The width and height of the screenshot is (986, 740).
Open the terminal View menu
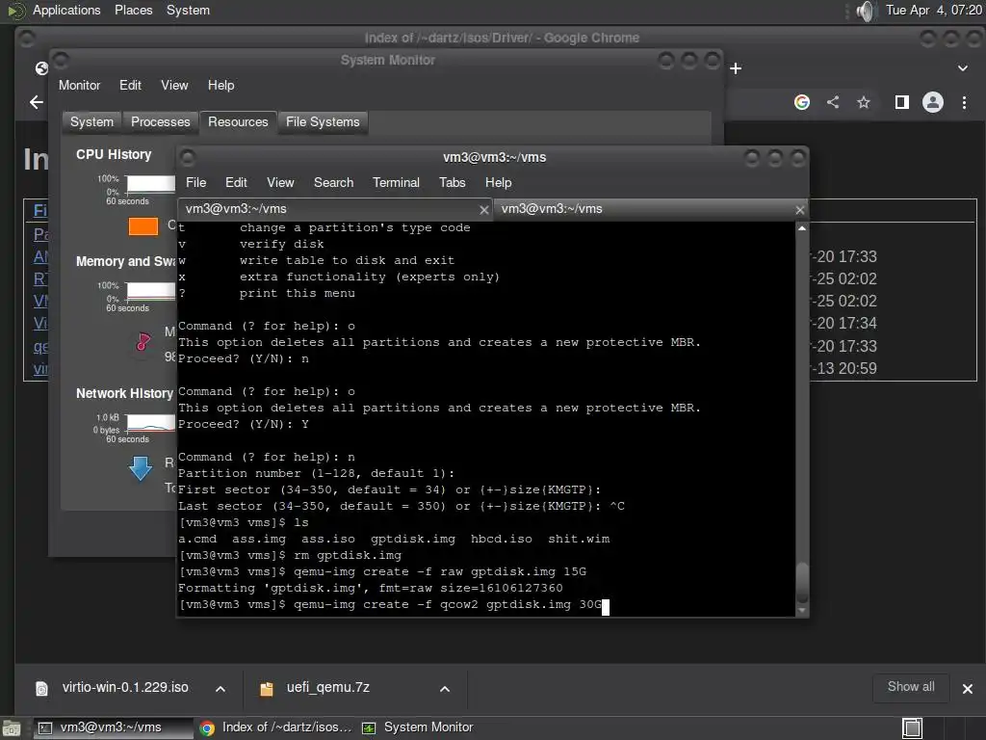pos(280,182)
